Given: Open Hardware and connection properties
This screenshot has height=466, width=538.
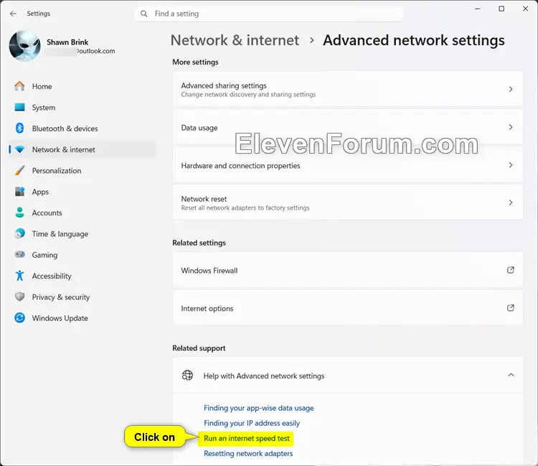Looking at the screenshot, I should (348, 165).
